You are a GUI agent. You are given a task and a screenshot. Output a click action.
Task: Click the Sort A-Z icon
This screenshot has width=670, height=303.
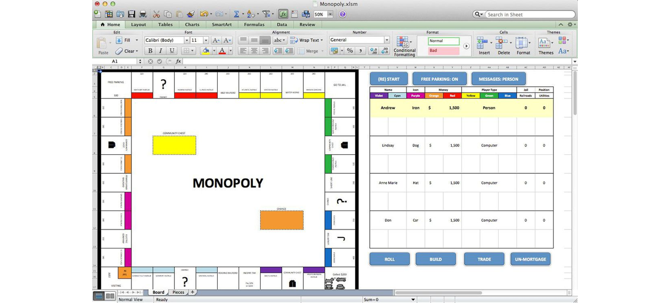pyautogui.click(x=251, y=14)
